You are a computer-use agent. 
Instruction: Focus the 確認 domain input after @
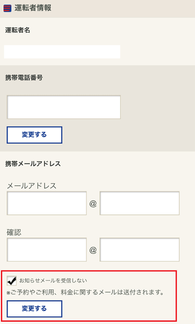pos(140,250)
